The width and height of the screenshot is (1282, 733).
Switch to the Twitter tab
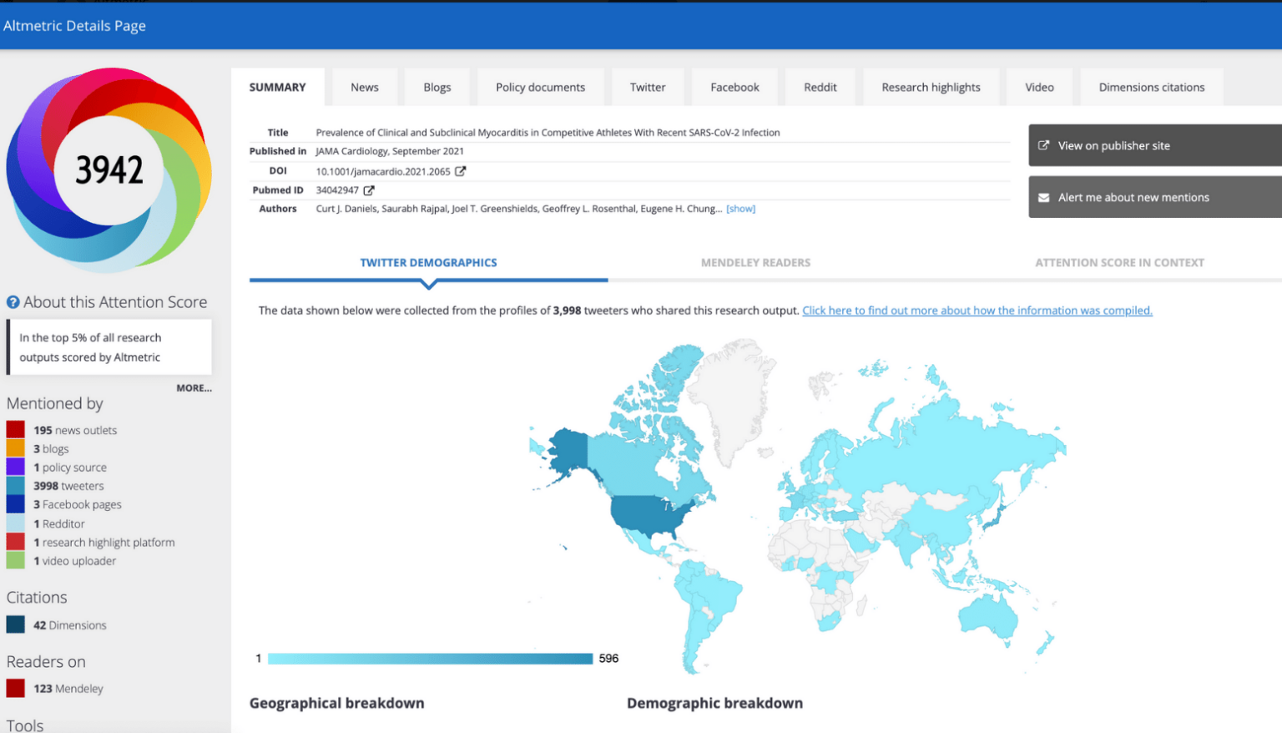(648, 87)
